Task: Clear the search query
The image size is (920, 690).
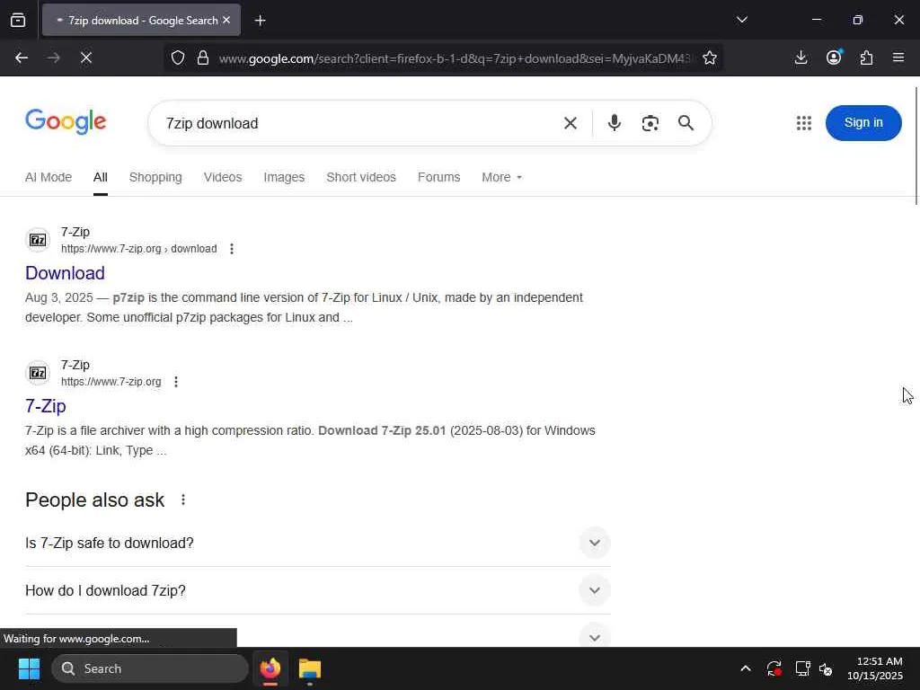Action: [571, 123]
